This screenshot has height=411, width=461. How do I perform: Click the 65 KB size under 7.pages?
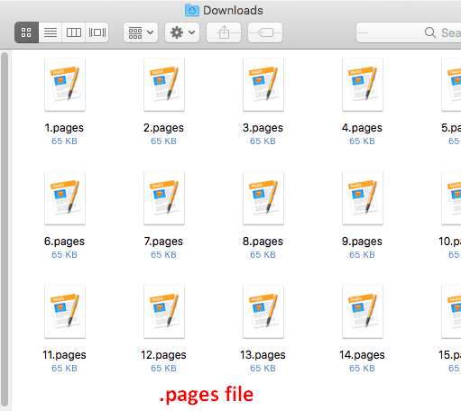[x=163, y=255]
